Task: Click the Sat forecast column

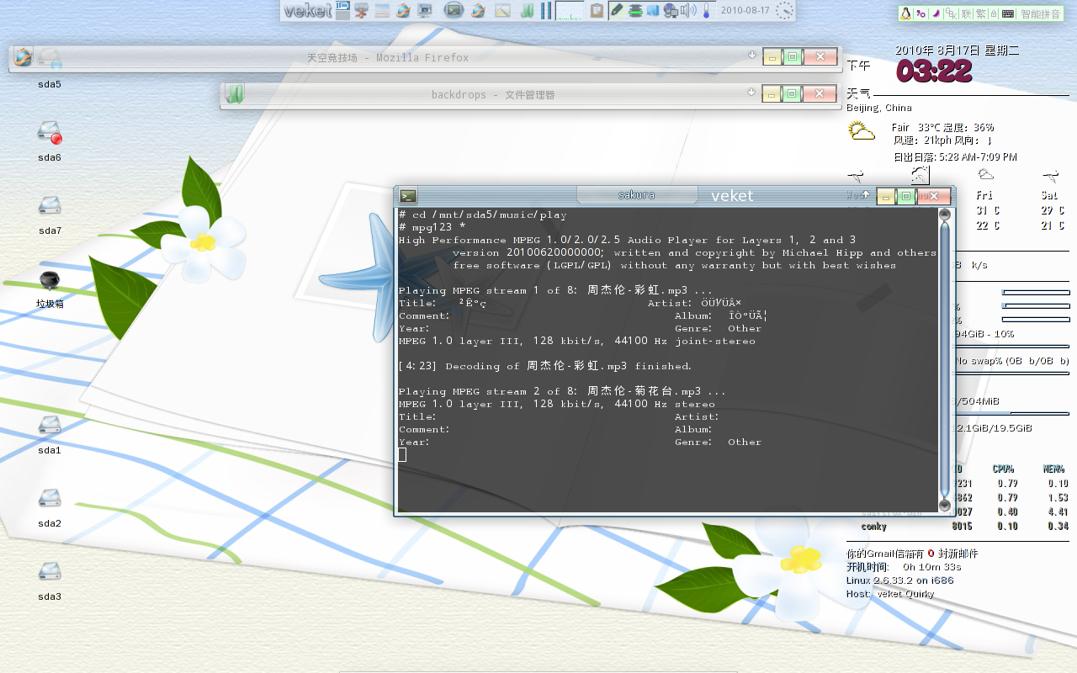Action: coord(1051,200)
